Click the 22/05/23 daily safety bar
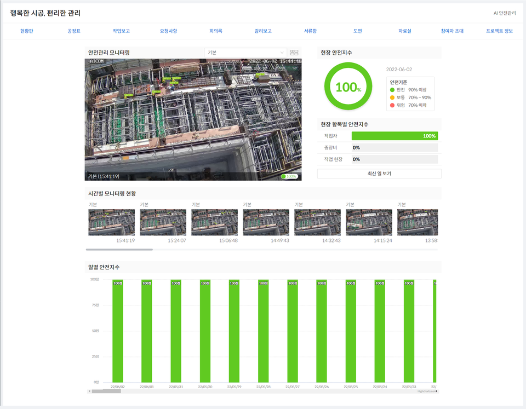The image size is (526, 409). 409,331
